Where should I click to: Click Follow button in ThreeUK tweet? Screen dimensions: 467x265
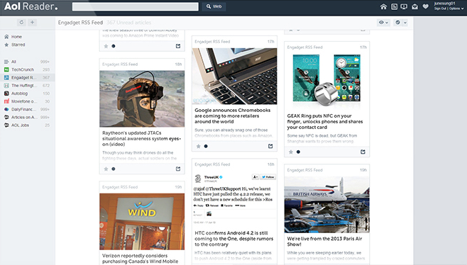click(x=268, y=177)
